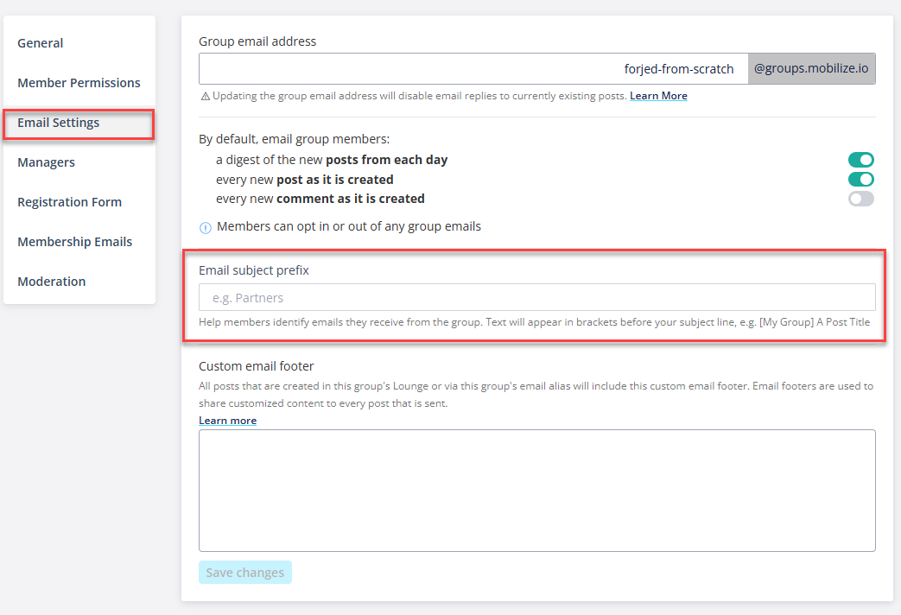Click the @groups.mobilize.io domain suffix
This screenshot has width=901, height=615.
(811, 68)
